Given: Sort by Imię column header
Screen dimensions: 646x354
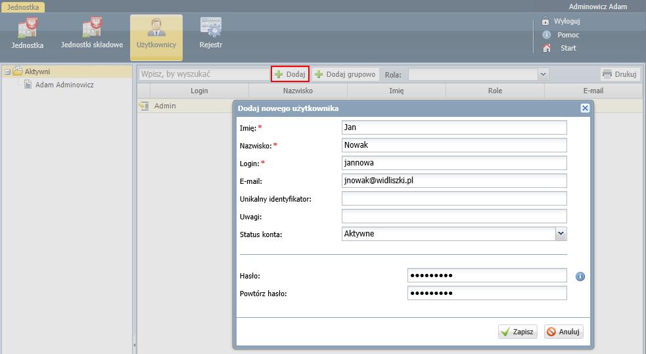Looking at the screenshot, I should [x=396, y=91].
